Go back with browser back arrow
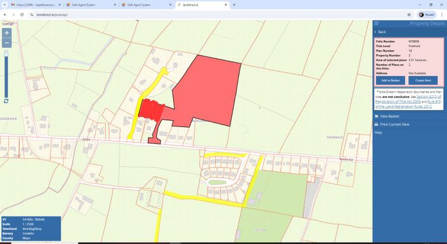This screenshot has height=244, width=447. (5, 15)
